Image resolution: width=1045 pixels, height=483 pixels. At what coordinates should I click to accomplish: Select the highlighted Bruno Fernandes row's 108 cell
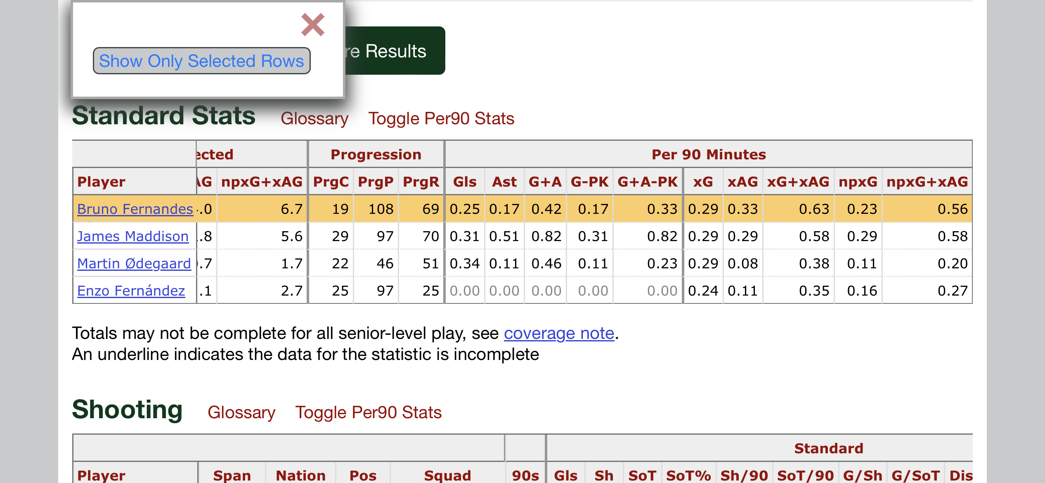click(x=376, y=209)
